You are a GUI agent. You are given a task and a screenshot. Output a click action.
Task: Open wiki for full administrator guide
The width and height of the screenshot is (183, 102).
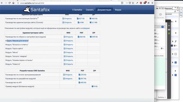67,22
